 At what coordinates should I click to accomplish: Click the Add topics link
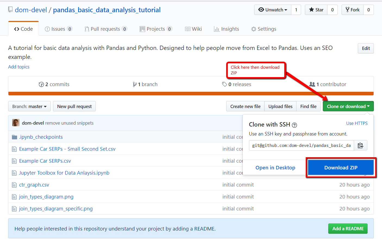coord(19,67)
